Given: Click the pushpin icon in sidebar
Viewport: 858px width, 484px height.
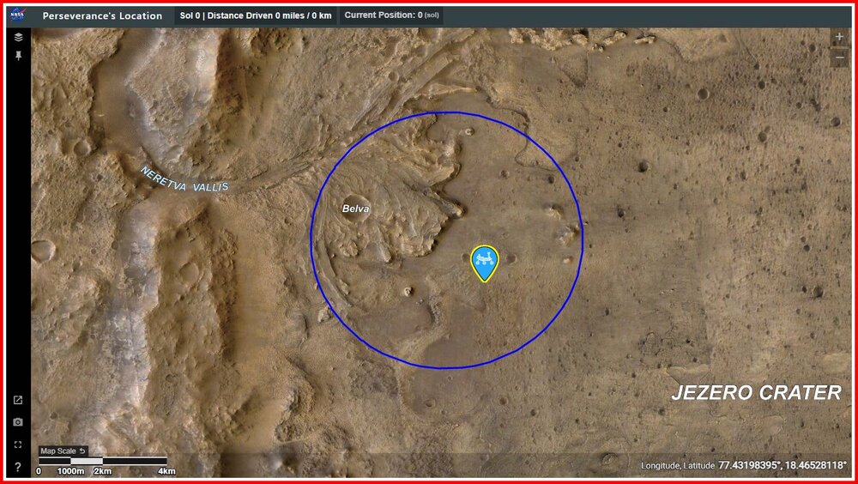Looking at the screenshot, I should (x=18, y=55).
